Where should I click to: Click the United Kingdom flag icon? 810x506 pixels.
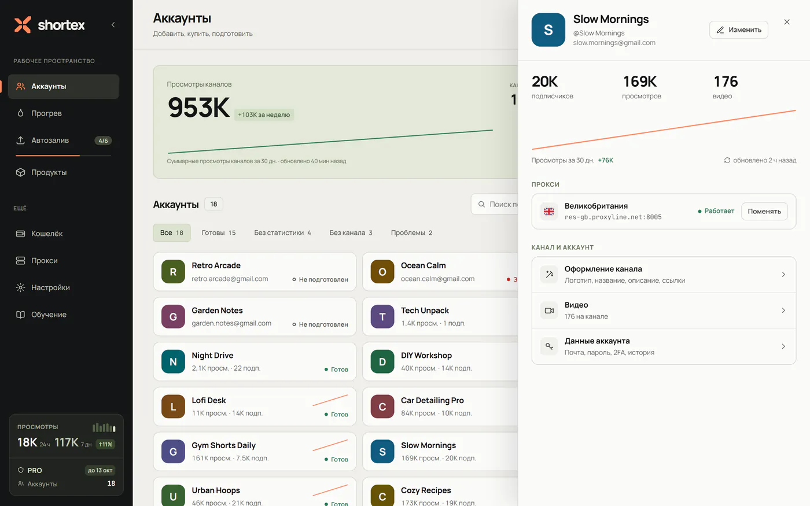(x=549, y=211)
